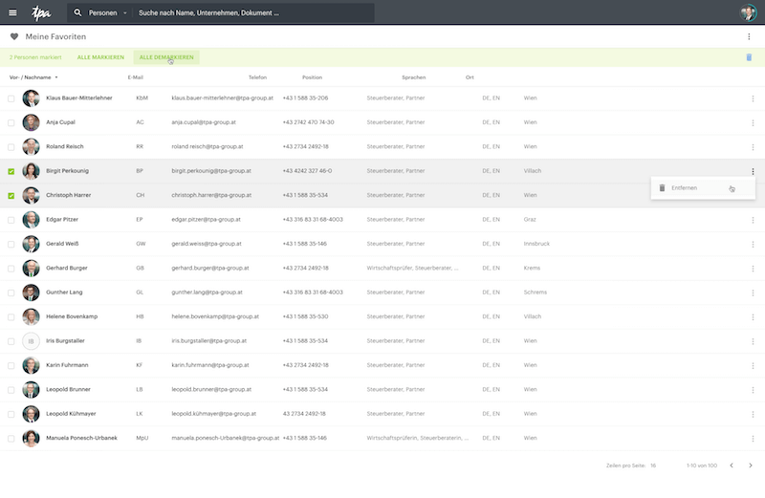Select checkbox for Roland Reisch
This screenshot has width=765, height=498.
pyautogui.click(x=11, y=147)
